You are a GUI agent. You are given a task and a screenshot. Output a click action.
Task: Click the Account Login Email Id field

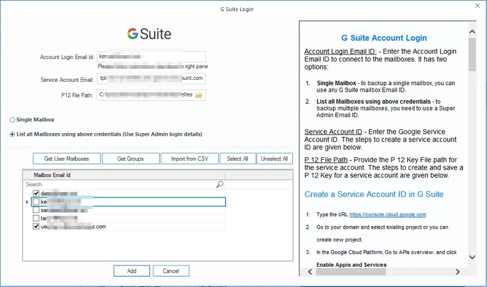point(151,57)
